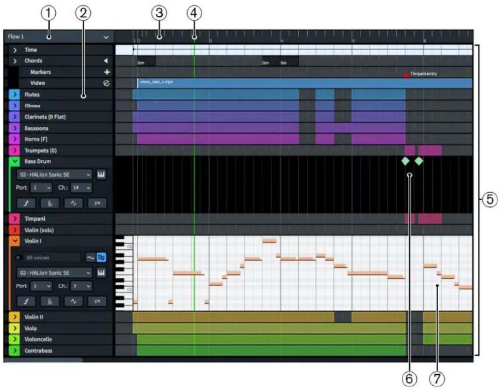This screenshot has height=388, width=500.
Task: Click Violin I velocity bars lane button
Action: coord(50,301)
